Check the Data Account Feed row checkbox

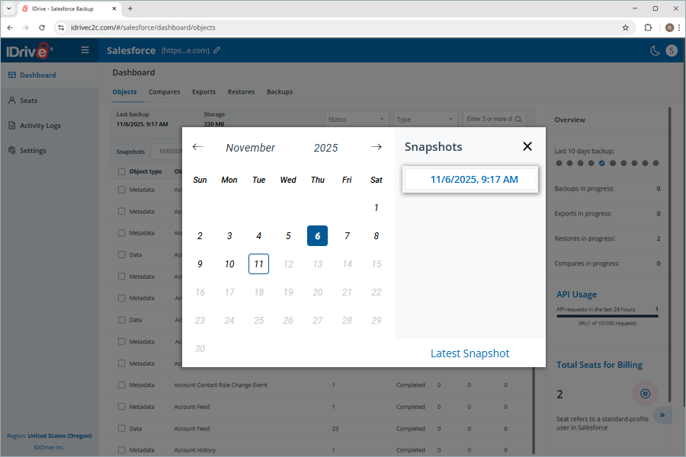tap(122, 429)
